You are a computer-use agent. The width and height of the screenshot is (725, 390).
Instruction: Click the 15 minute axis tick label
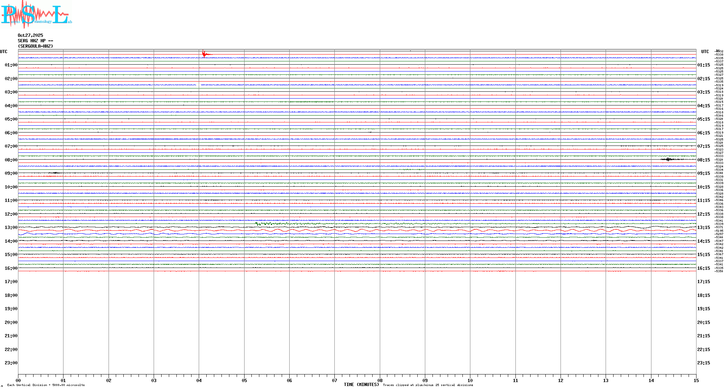tap(696, 380)
